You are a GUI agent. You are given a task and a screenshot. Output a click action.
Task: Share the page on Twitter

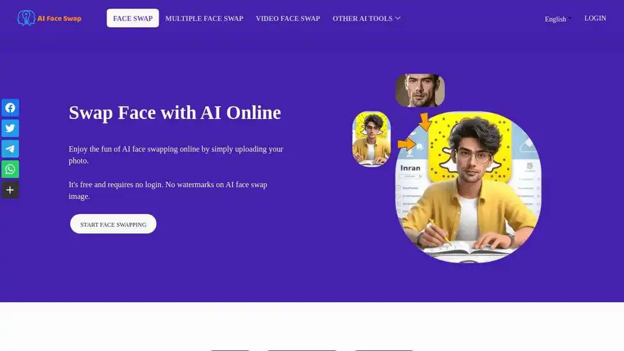10,128
